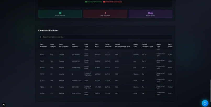Click Small outlet size in FDA03 row
This screenshot has height=107, width=211.
click(x=135, y=81)
